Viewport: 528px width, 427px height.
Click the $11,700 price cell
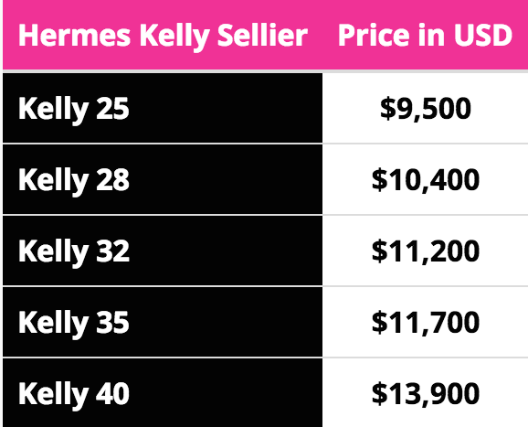click(426, 323)
